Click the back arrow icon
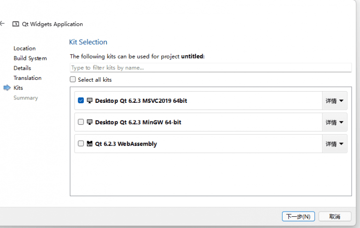The image size is (360, 228). click(2, 24)
